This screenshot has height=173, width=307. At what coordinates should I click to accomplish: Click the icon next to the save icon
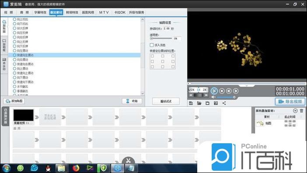[216, 103]
